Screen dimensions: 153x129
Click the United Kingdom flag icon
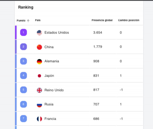(40, 90)
